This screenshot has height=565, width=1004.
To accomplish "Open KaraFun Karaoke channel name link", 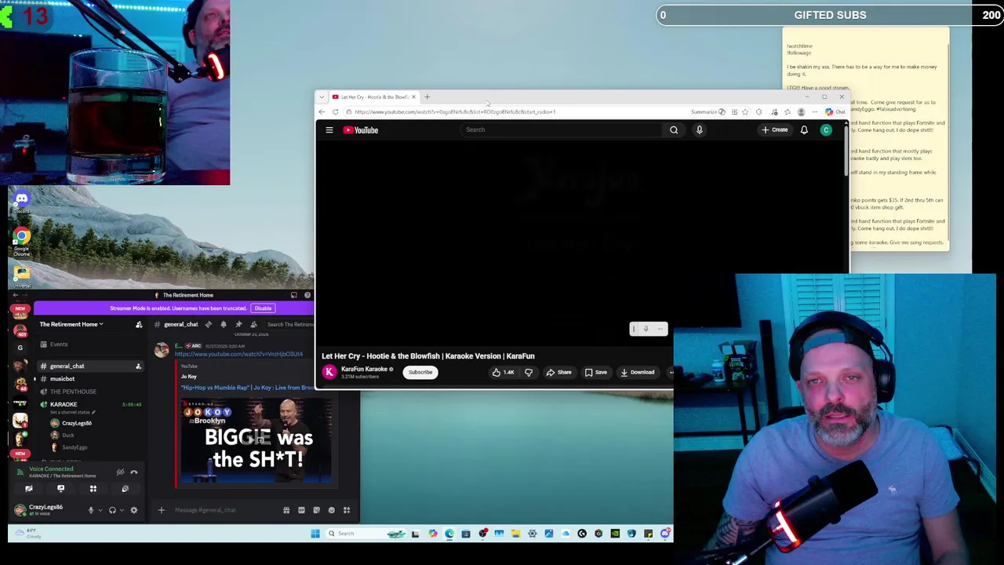I will tap(364, 369).
